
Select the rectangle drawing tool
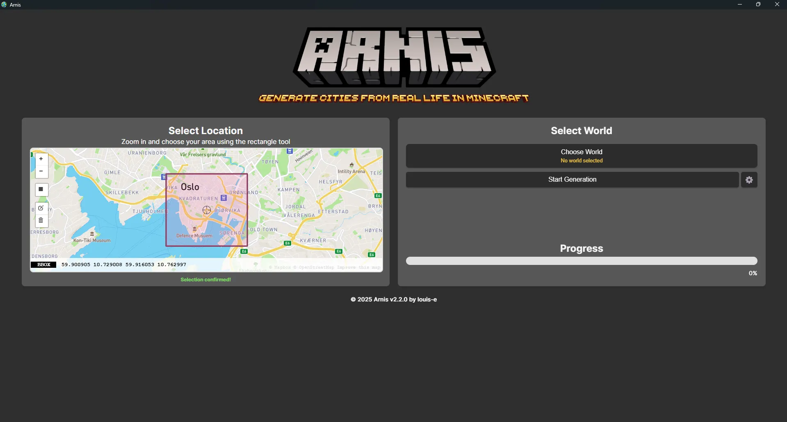41,189
